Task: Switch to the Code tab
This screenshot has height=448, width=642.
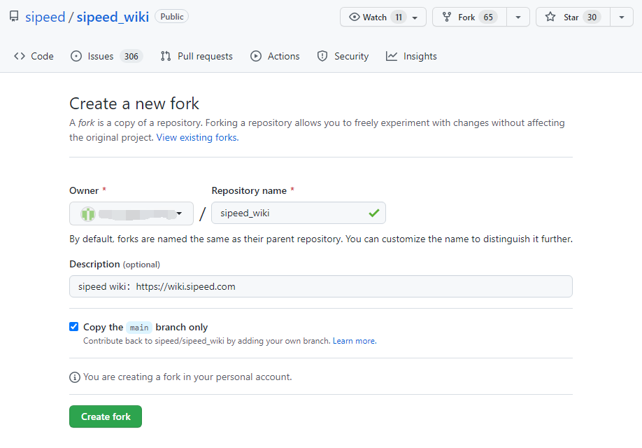Action: [x=34, y=56]
